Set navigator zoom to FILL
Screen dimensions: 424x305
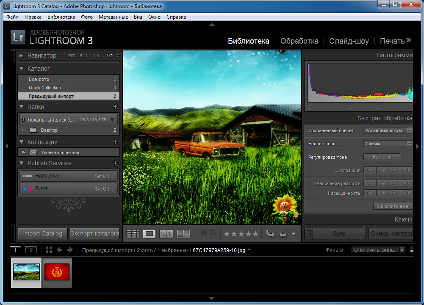[x=84, y=55]
